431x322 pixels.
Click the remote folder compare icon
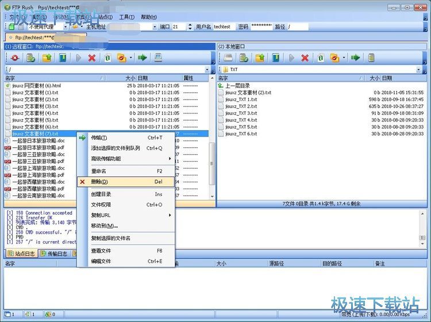click(121, 58)
